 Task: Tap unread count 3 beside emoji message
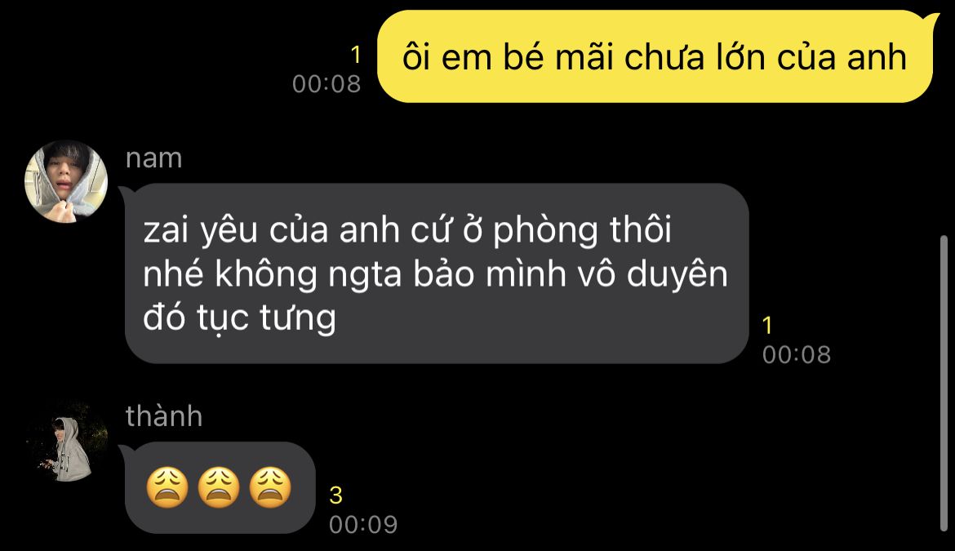click(x=335, y=495)
